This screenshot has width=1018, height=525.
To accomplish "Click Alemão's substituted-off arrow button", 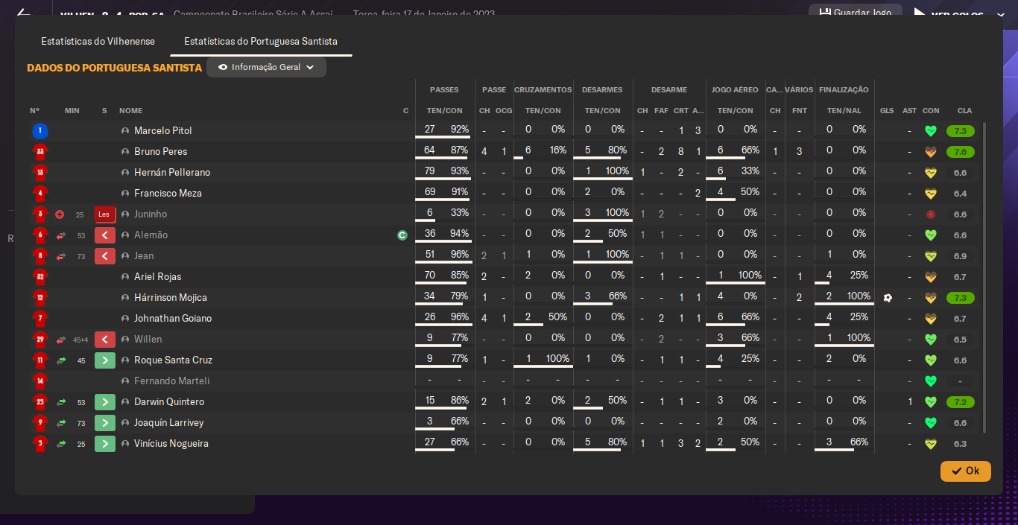I will (105, 235).
